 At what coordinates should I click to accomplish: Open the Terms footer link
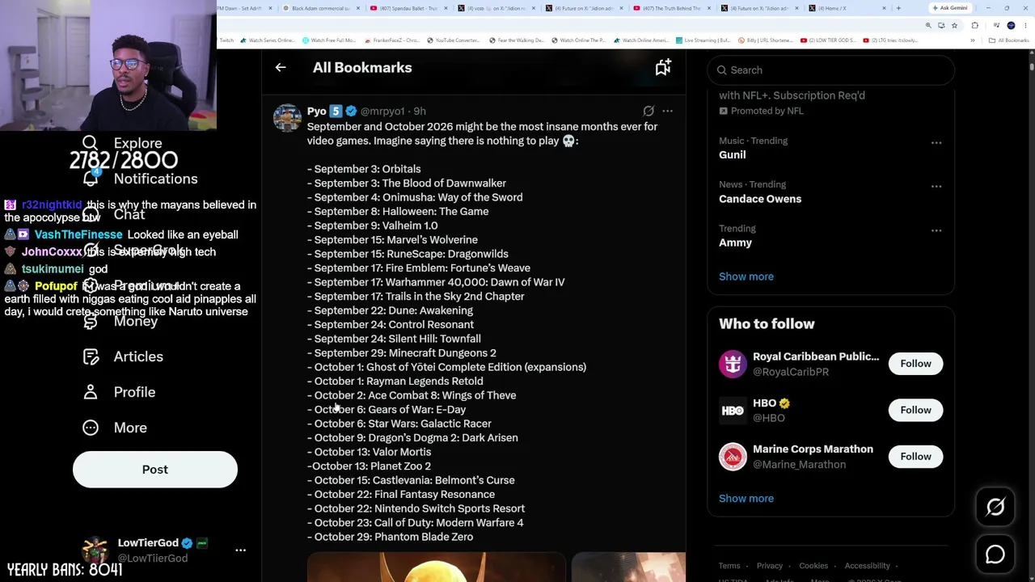pos(729,566)
